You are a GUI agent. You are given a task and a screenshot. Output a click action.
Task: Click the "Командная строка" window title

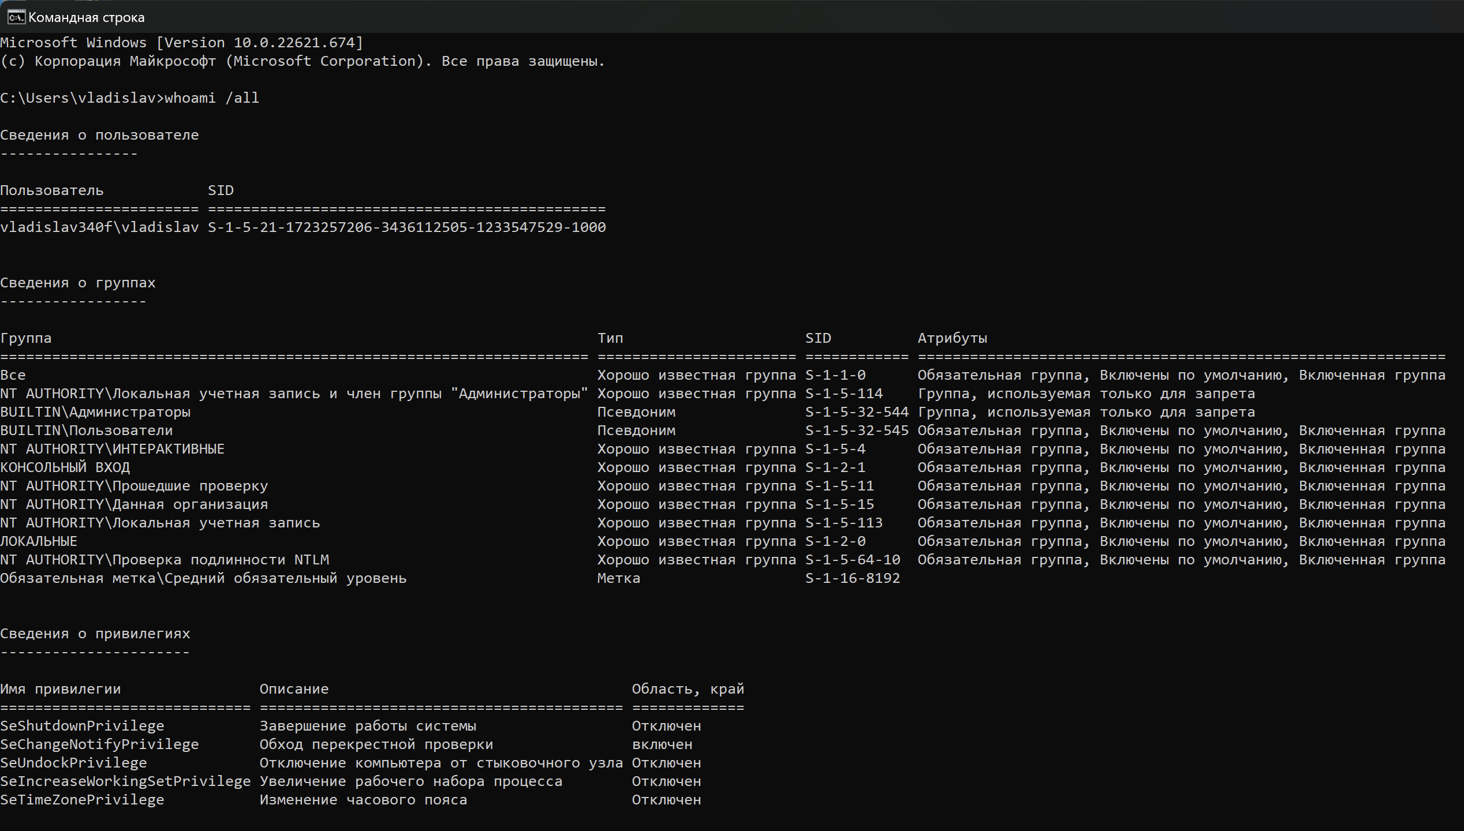(86, 18)
